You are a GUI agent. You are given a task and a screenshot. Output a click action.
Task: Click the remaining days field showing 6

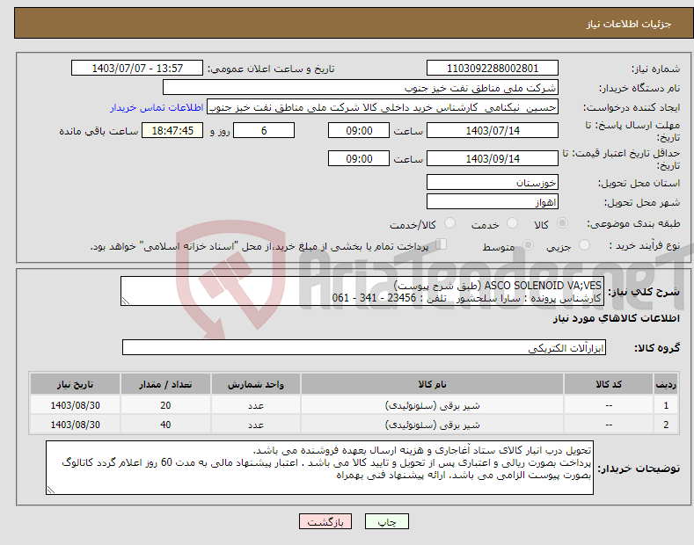click(x=264, y=130)
